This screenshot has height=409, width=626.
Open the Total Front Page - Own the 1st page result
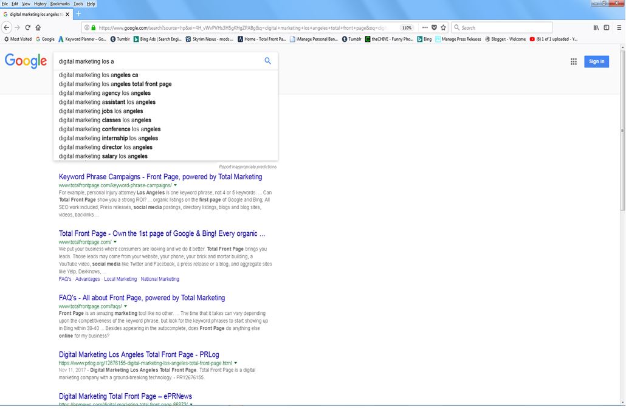tap(162, 233)
